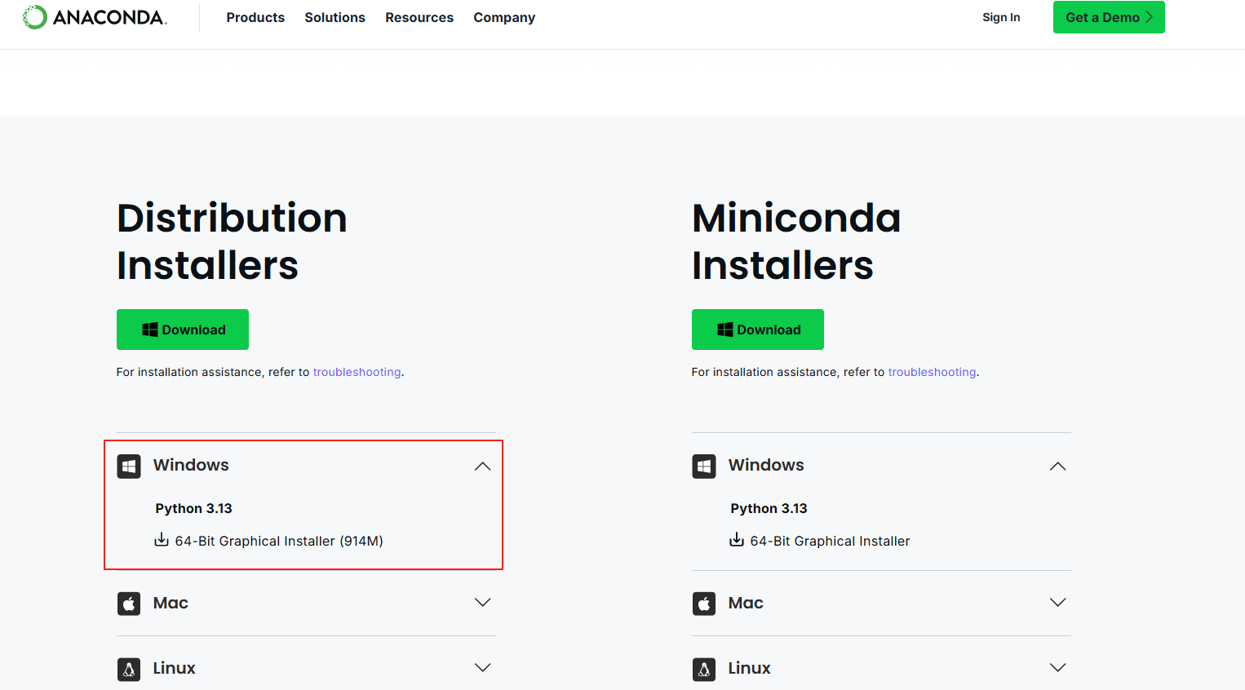Image resolution: width=1245 pixels, height=690 pixels.
Task: Click Apple icon in Miniconda section
Action: click(704, 604)
